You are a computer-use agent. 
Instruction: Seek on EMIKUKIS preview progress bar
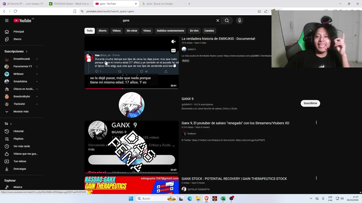pyautogui.click(x=132, y=88)
